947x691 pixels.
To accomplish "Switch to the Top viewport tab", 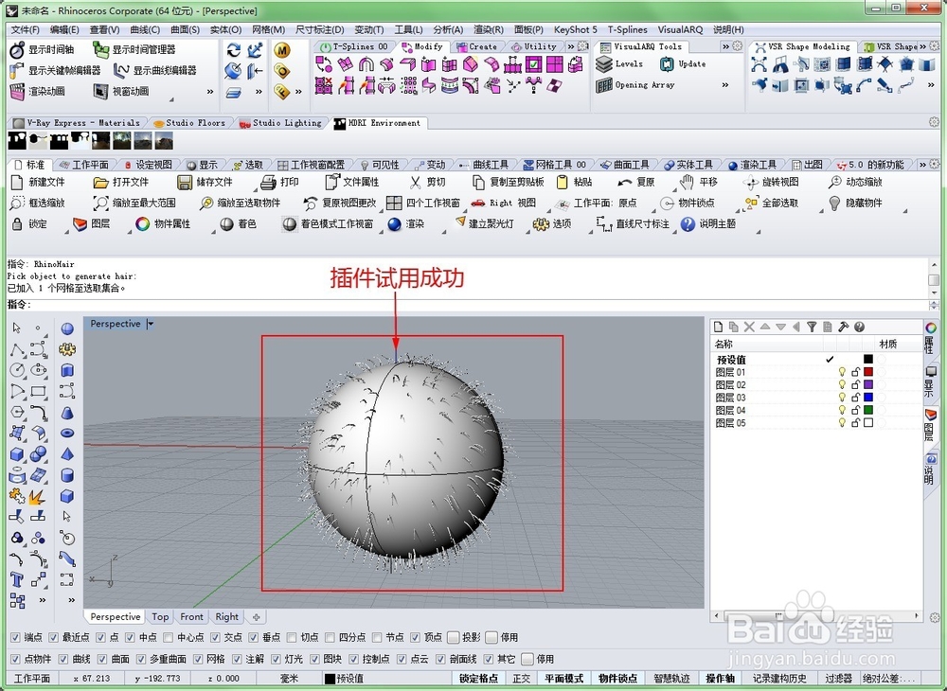I will click(x=160, y=617).
